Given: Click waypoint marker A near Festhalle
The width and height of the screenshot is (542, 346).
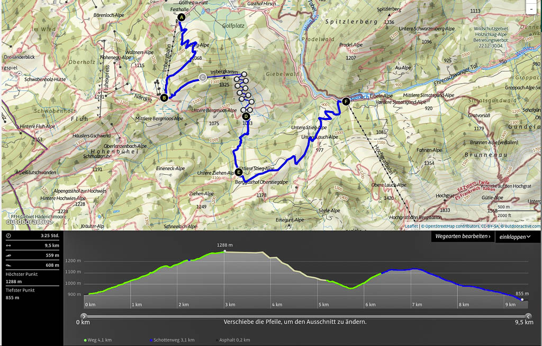Looking at the screenshot, I should (182, 17).
